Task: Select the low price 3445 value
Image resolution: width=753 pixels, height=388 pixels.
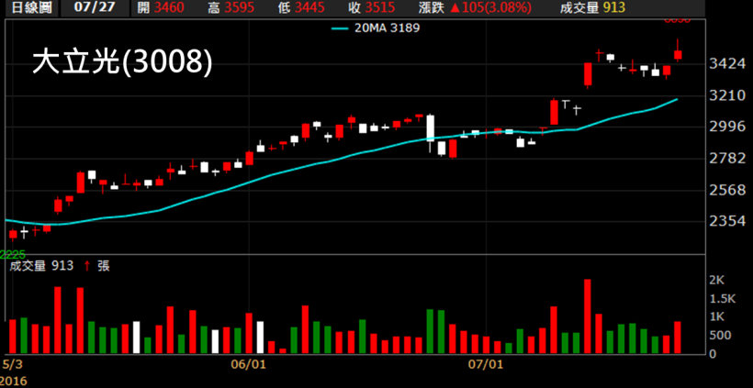Action: point(309,7)
